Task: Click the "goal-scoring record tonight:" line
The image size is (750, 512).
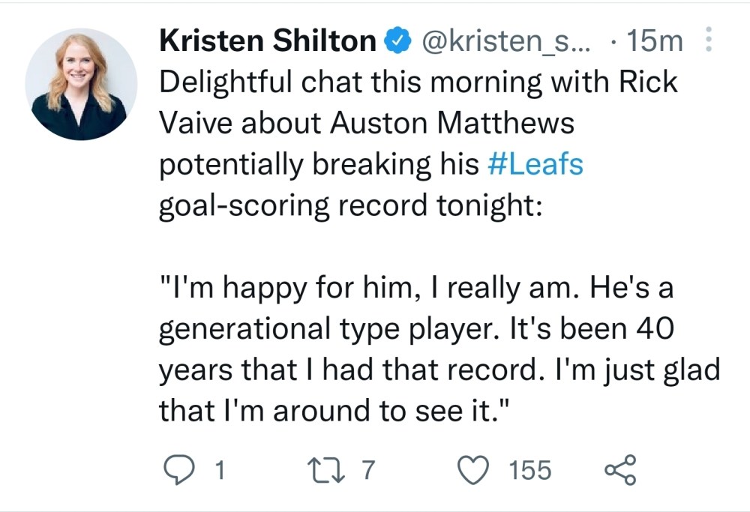Action: click(349, 205)
